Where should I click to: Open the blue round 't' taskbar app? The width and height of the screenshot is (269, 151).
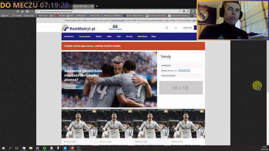pyautogui.click(x=65, y=148)
